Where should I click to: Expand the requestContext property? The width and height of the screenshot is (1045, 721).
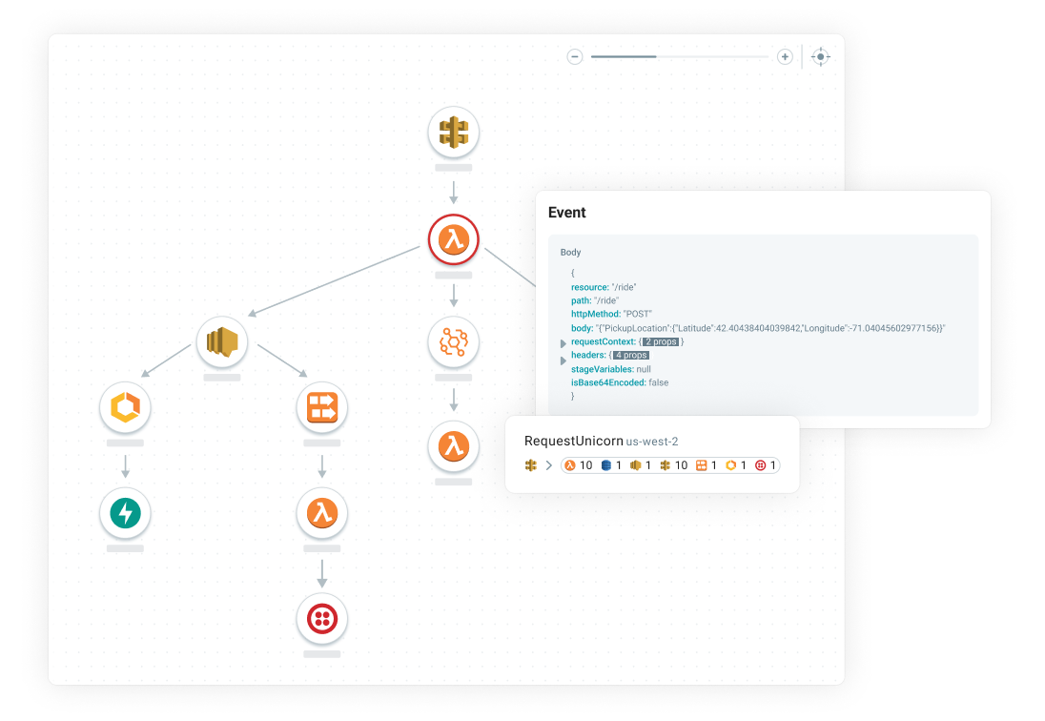pos(563,343)
